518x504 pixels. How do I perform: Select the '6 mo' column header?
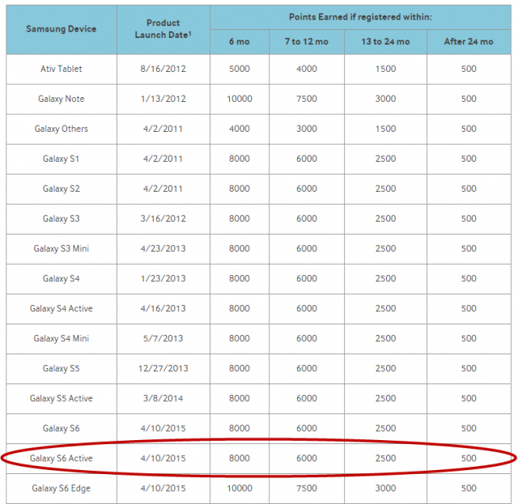(x=240, y=41)
